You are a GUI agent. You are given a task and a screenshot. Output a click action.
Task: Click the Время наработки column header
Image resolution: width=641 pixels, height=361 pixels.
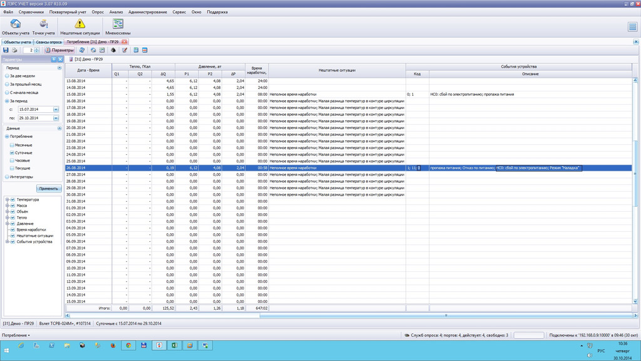coord(257,70)
